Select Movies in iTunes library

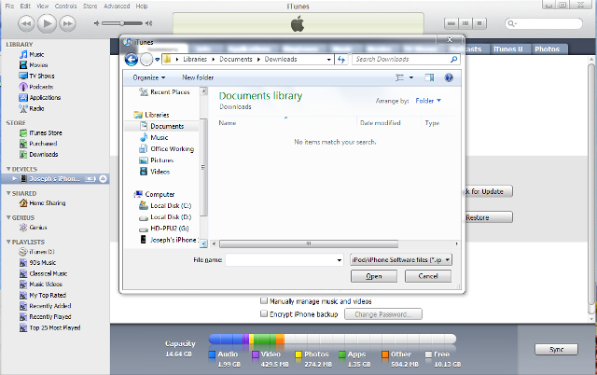pyautogui.click(x=38, y=65)
